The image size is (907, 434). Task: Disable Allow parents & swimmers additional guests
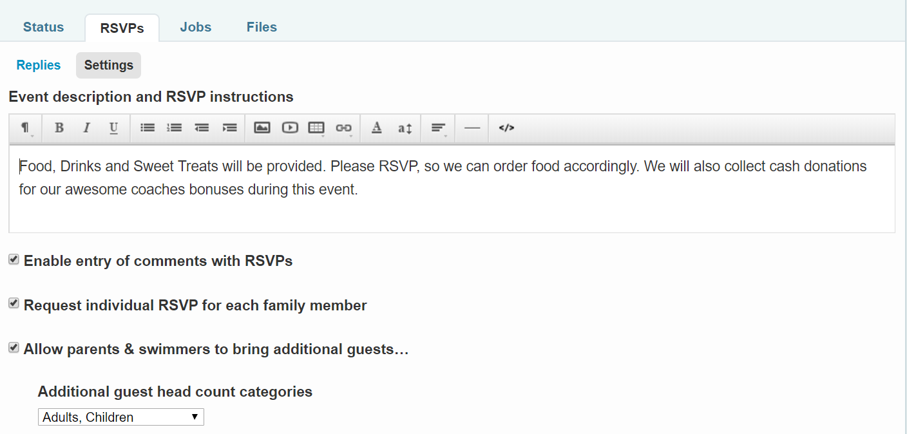(x=14, y=348)
